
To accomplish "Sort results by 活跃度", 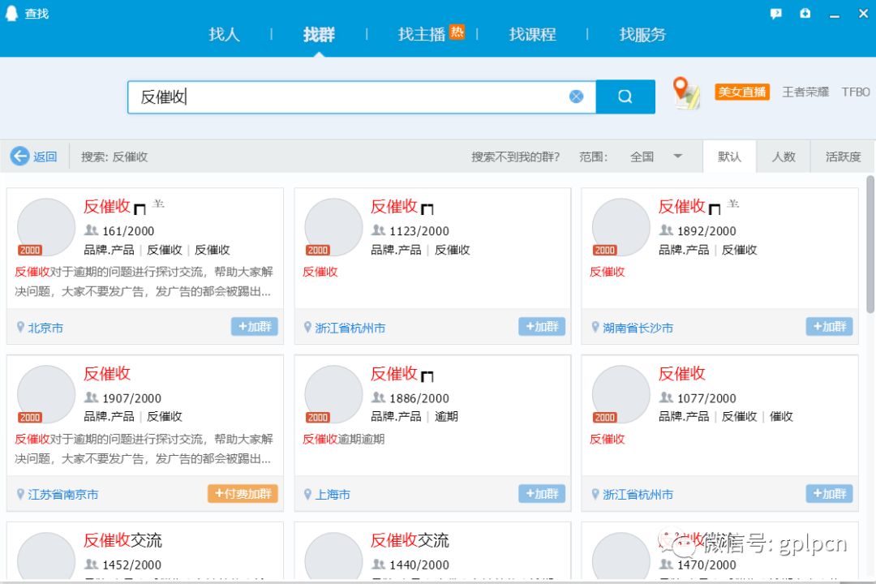I will coord(842,157).
